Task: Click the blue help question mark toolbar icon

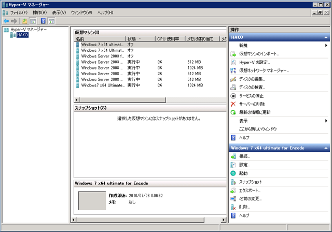Action: (x=43, y=21)
